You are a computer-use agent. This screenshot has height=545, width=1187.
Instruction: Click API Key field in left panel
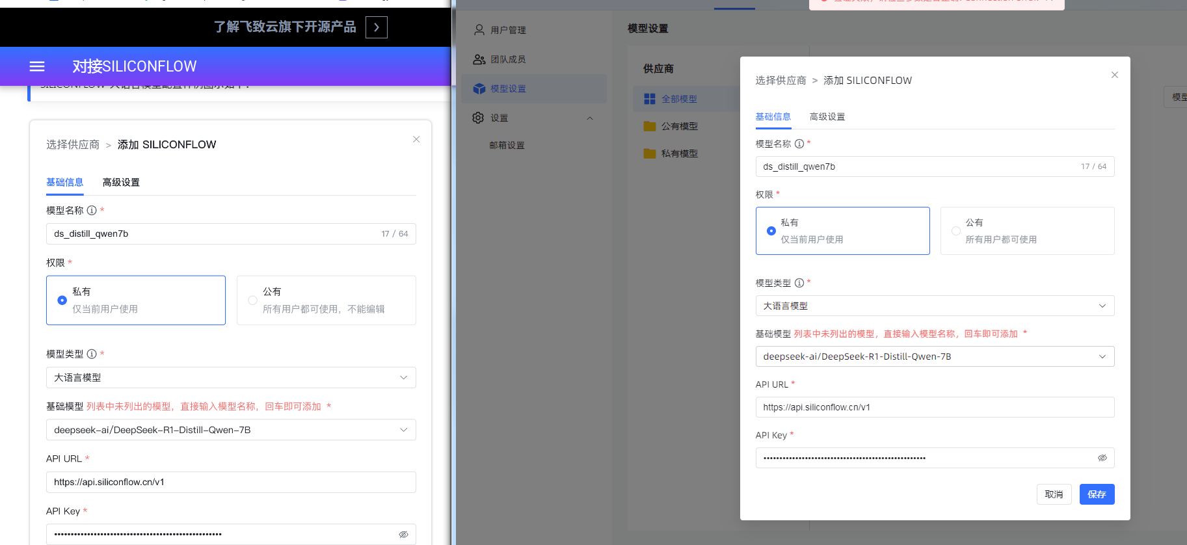pyautogui.click(x=231, y=534)
